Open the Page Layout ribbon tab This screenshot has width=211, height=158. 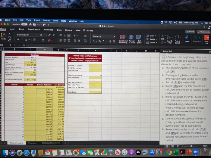click(34, 29)
